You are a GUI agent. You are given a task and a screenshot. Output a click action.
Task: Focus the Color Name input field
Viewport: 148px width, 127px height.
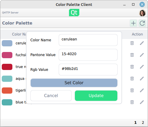point(88,40)
